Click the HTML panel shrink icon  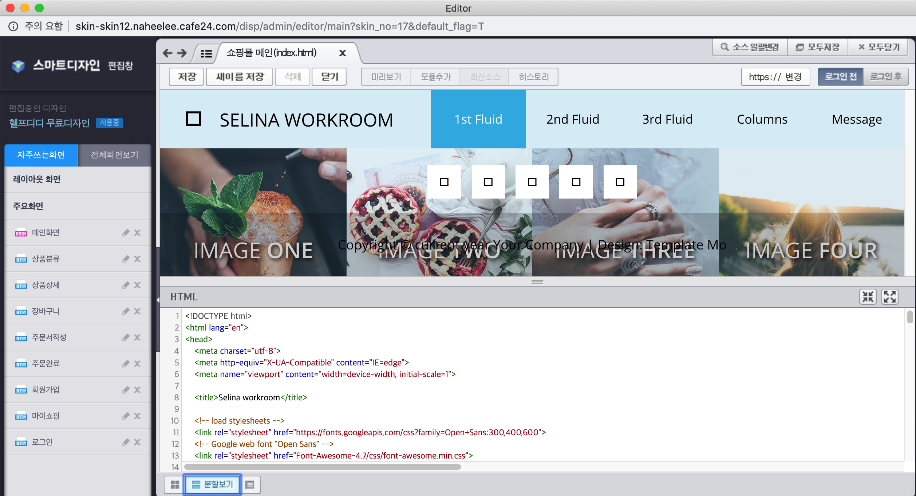868,297
